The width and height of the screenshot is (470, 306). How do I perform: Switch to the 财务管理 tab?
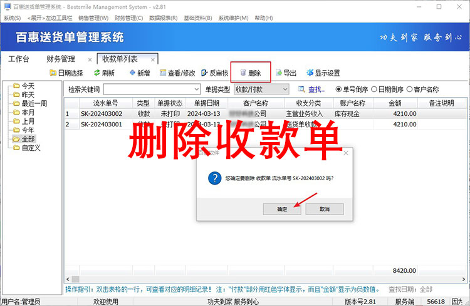[61, 59]
